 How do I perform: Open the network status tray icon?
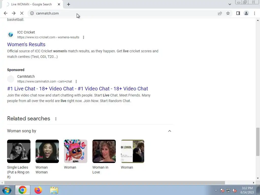tap(228, 190)
